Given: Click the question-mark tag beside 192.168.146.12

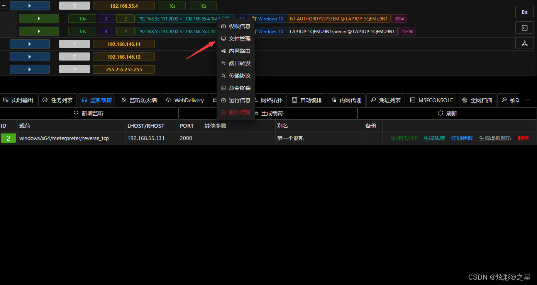Looking at the screenshot, I should click(75, 57).
